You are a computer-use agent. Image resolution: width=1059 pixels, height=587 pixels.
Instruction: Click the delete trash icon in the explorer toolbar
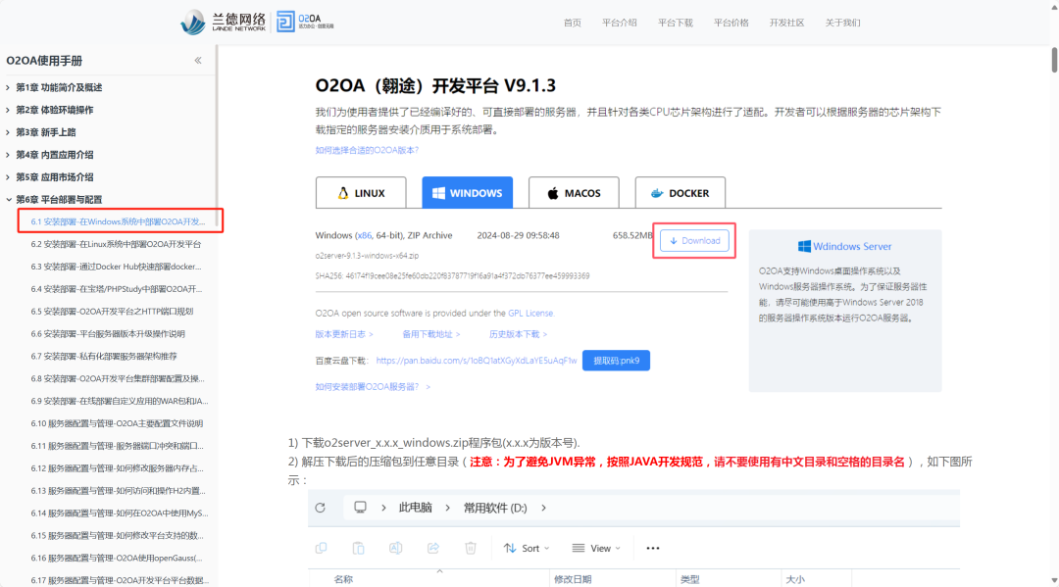(471, 549)
